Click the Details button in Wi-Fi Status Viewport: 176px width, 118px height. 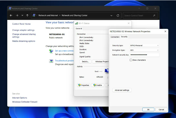point(85,61)
